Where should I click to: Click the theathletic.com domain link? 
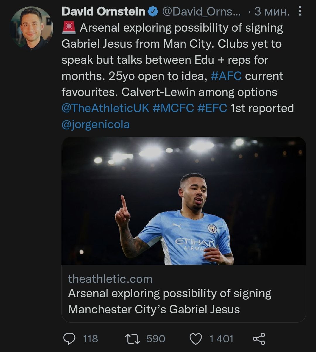(110, 279)
